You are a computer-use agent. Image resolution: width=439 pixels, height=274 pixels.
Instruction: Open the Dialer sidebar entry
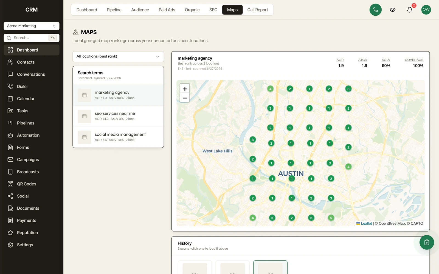32,87
